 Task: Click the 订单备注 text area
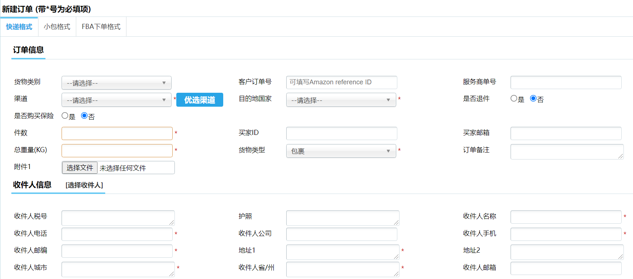[566, 151]
